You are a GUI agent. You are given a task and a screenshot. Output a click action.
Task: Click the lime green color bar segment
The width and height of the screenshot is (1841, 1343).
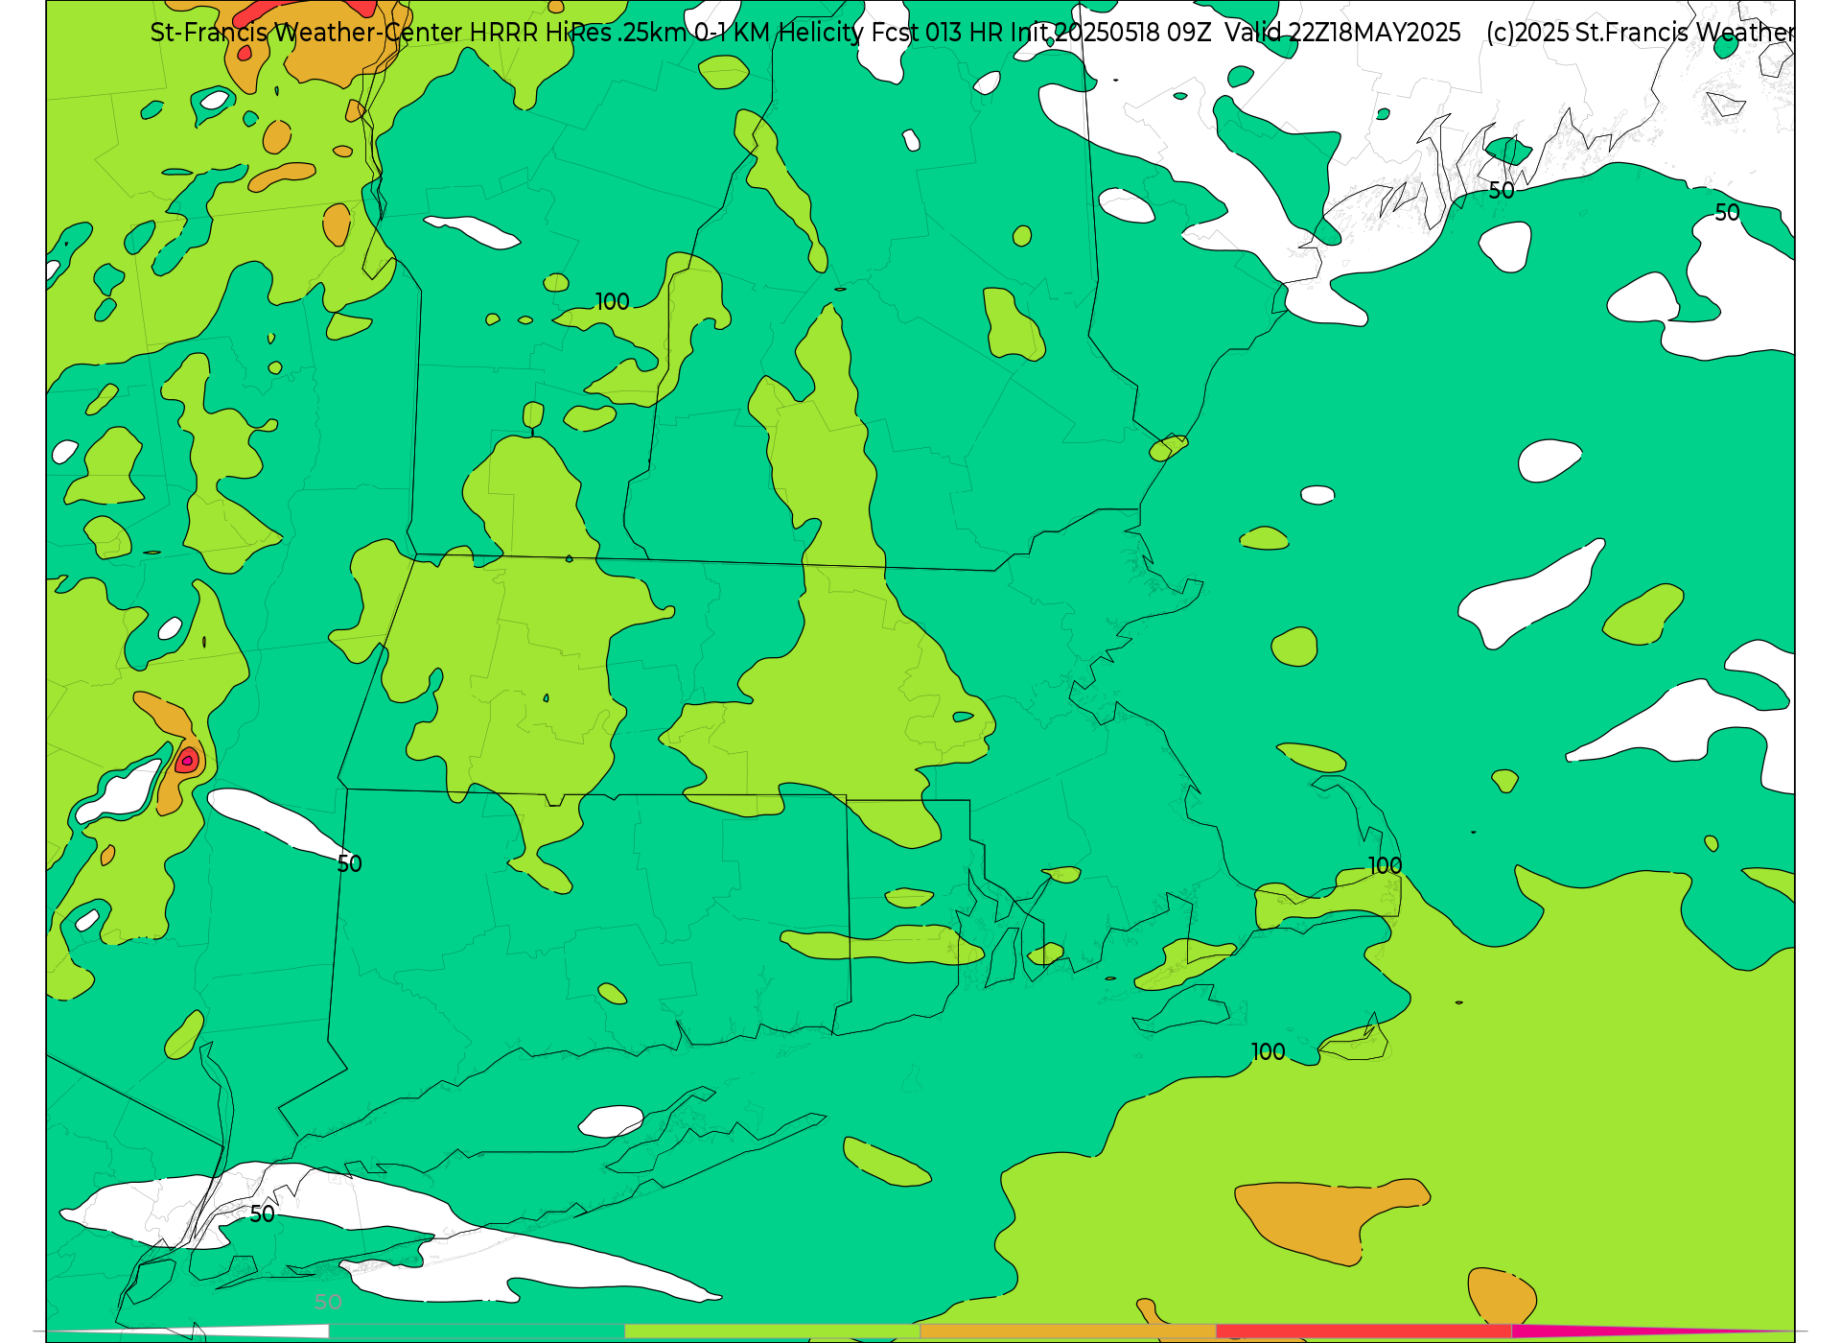(x=773, y=1331)
